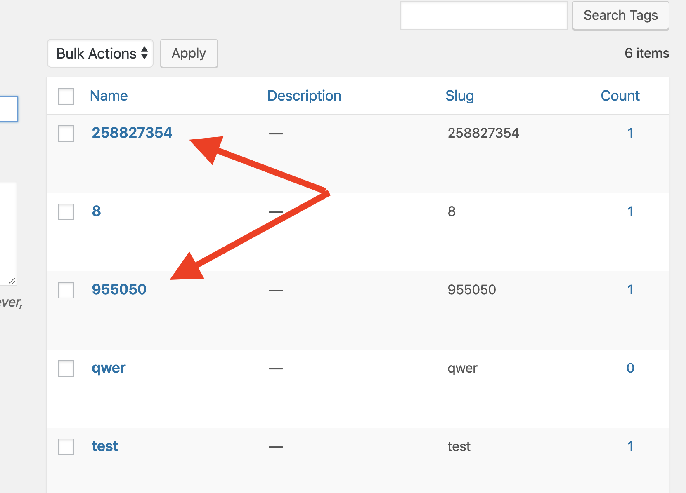Viewport: 686px width, 493px height.
Task: Select the checkbox for tag test
Action: 66,447
